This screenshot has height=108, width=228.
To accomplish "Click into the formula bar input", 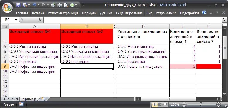I will click(133, 20).
